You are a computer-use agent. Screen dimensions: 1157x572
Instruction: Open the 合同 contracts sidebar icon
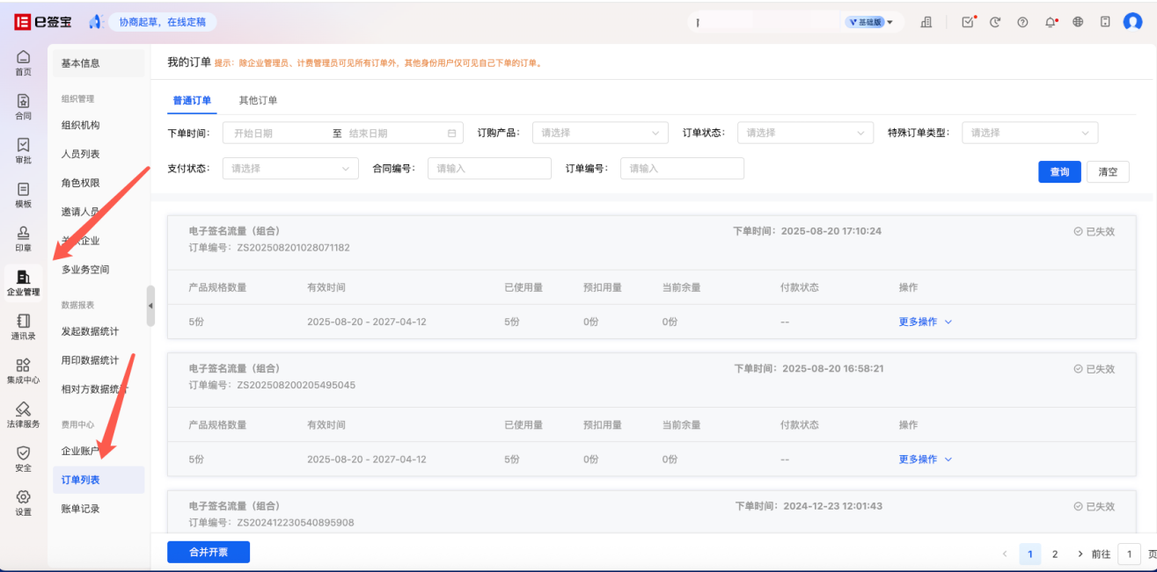coord(23,106)
